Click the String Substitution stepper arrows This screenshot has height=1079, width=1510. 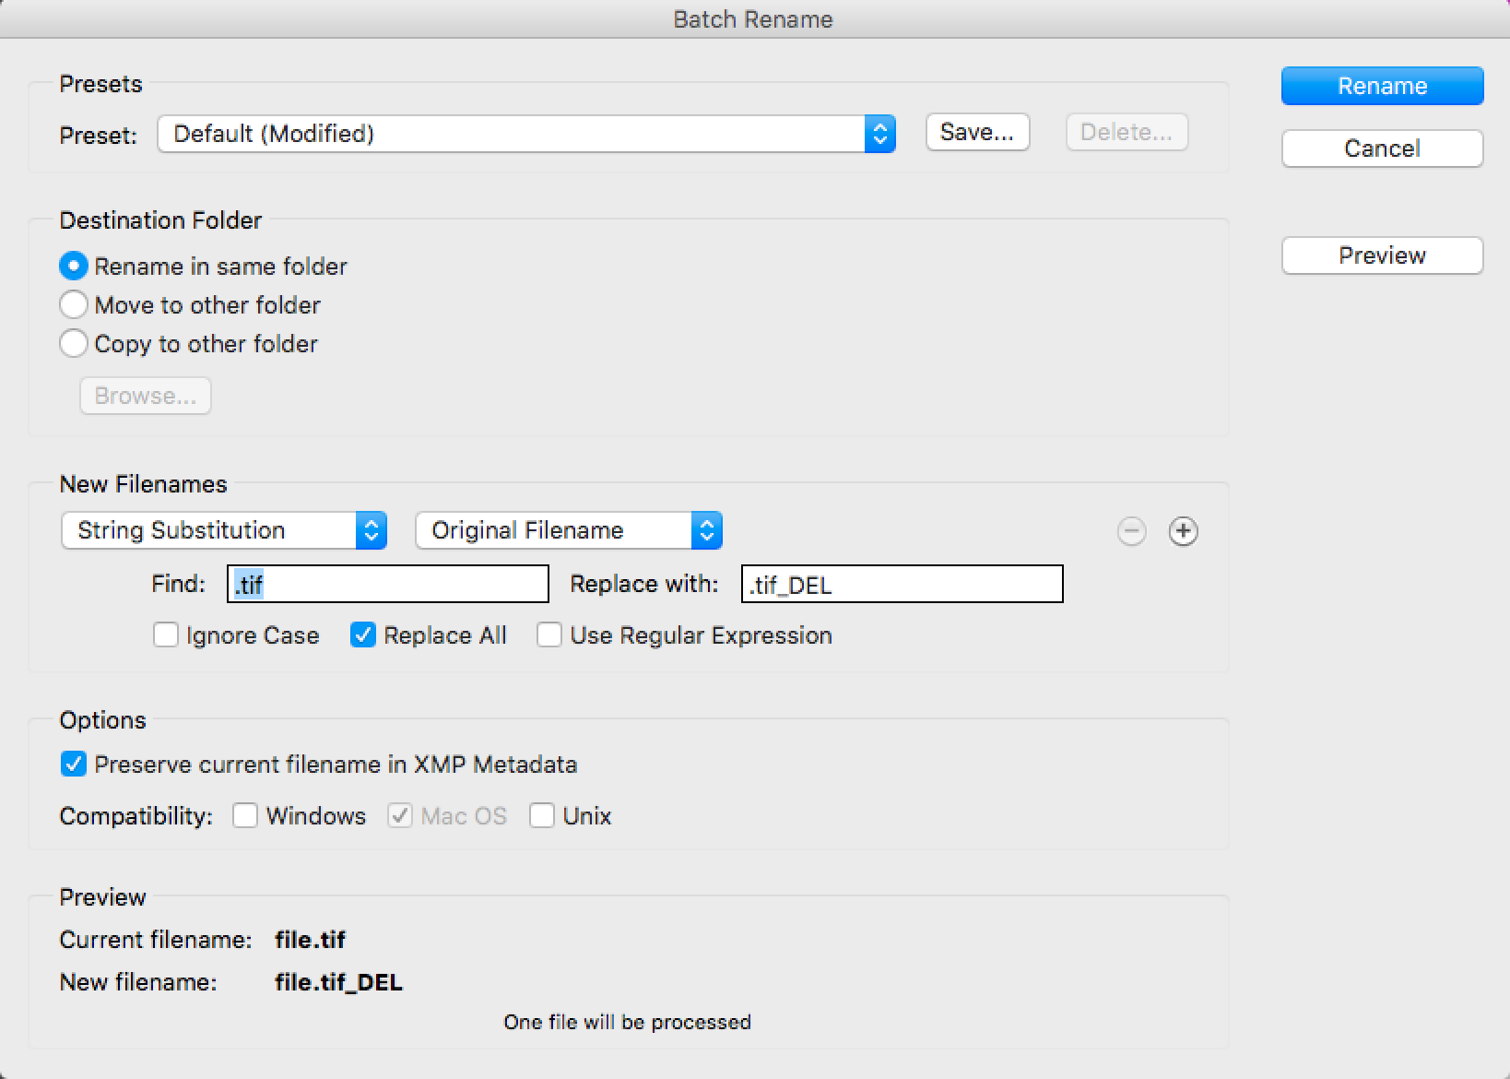pyautogui.click(x=371, y=530)
